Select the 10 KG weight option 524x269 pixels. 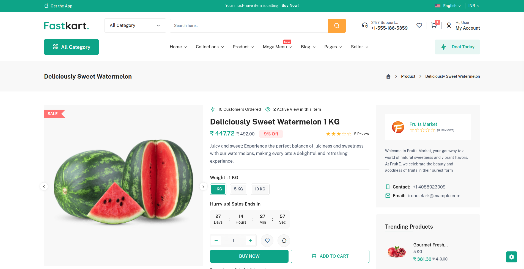coord(260,189)
